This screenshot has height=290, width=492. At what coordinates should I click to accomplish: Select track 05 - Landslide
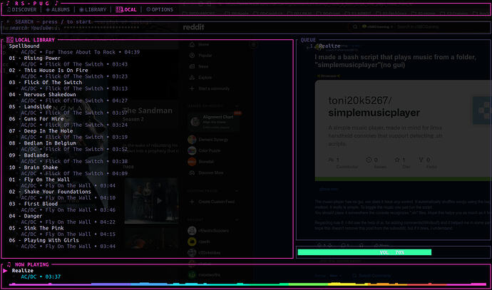tap(30, 107)
